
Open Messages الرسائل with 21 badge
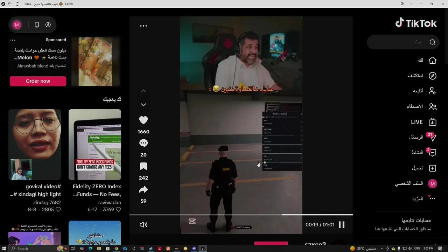coord(423,137)
